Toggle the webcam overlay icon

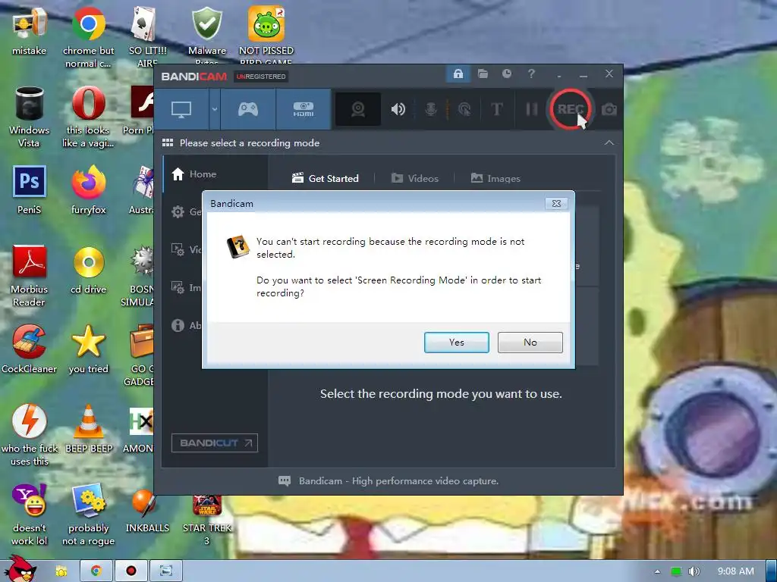pyautogui.click(x=358, y=109)
